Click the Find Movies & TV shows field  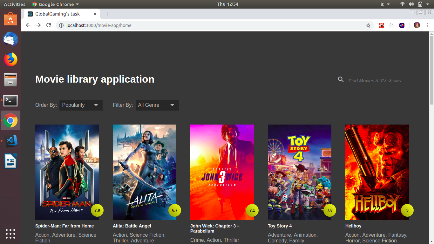pyautogui.click(x=380, y=81)
